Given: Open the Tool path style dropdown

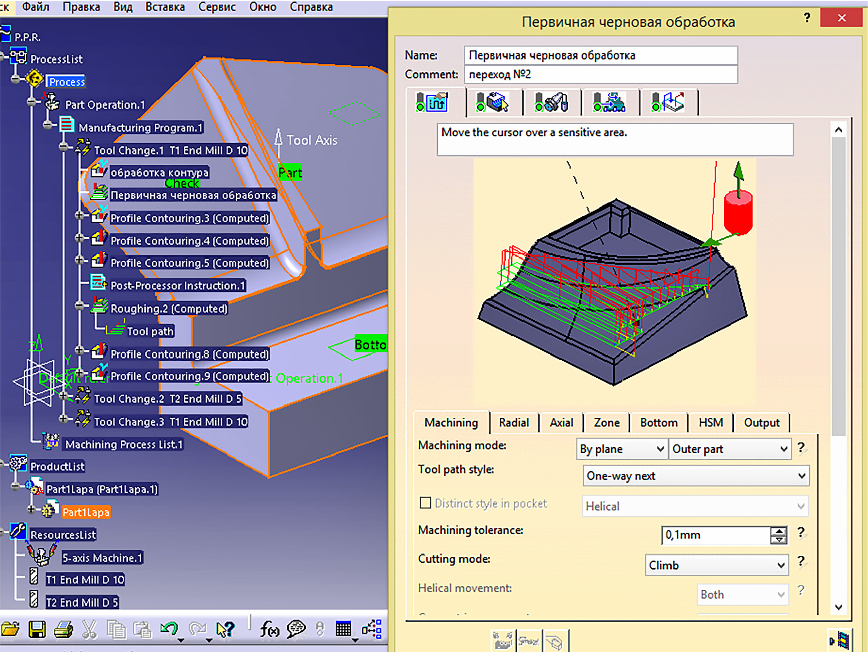Looking at the screenshot, I should click(695, 476).
